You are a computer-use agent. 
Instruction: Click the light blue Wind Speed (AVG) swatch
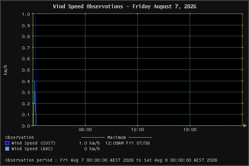pos(7,149)
